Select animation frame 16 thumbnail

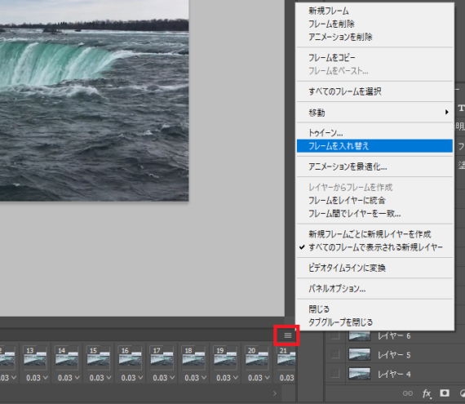[x=131, y=357]
